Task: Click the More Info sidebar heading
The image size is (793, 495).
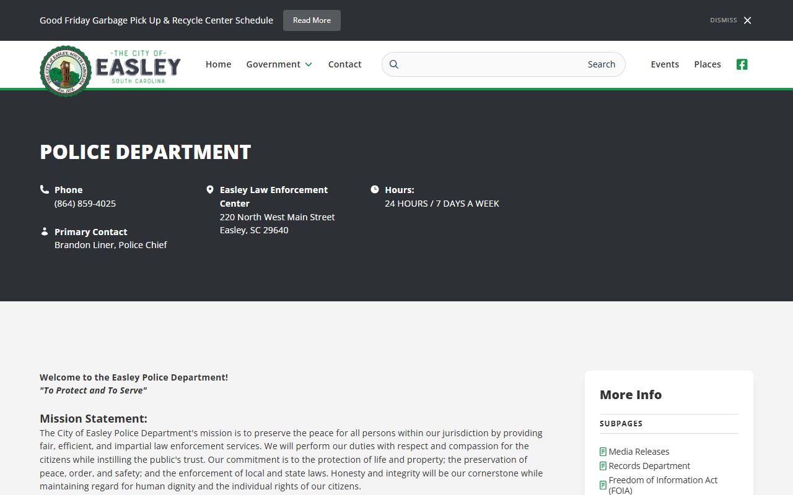Action: [631, 395]
